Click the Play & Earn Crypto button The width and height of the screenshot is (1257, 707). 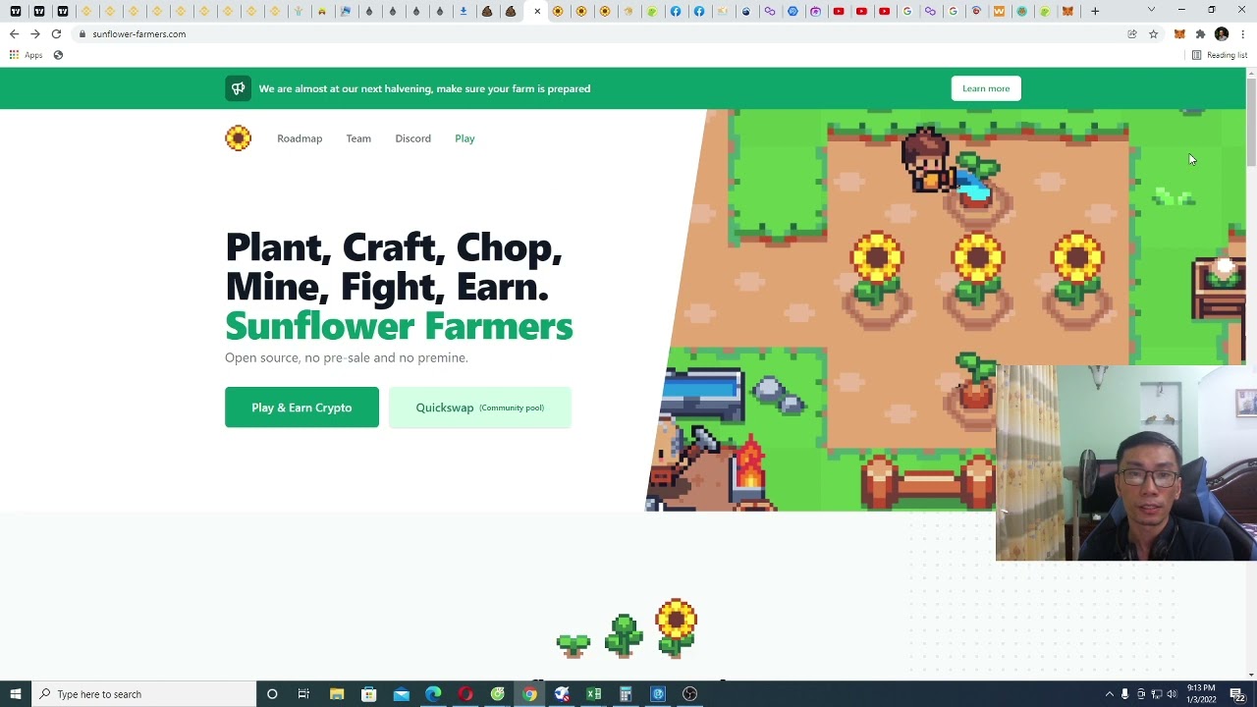click(301, 408)
